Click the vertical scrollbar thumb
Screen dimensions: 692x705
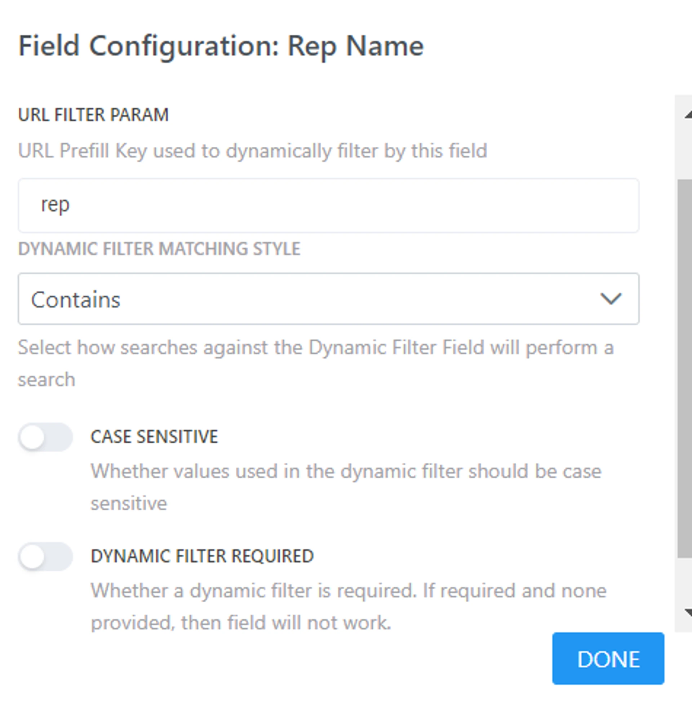point(684,368)
